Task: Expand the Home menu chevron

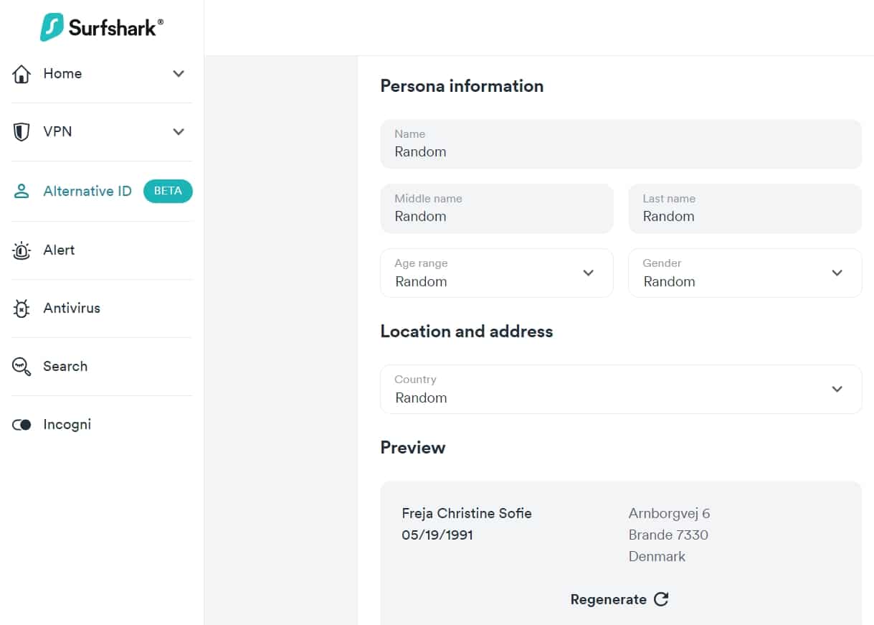Action: pos(179,73)
